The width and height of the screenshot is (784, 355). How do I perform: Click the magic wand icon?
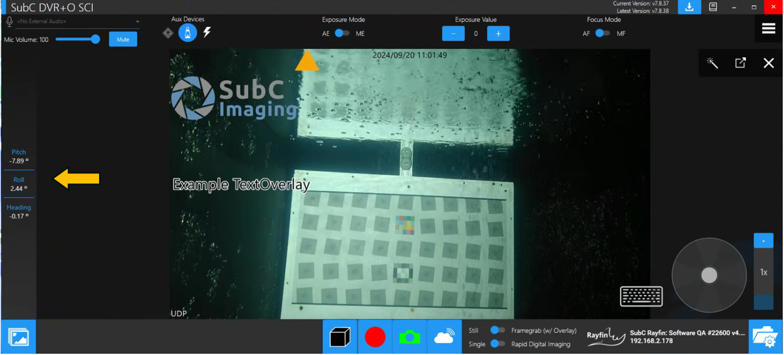click(x=713, y=63)
